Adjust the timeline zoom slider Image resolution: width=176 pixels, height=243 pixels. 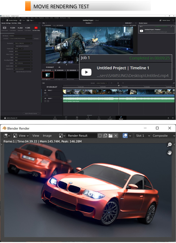pos(118,83)
